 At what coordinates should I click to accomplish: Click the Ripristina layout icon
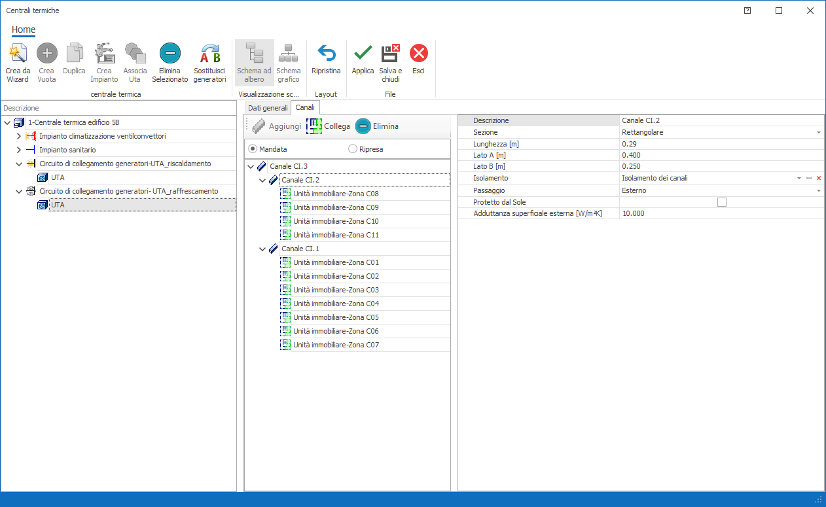[x=326, y=54]
